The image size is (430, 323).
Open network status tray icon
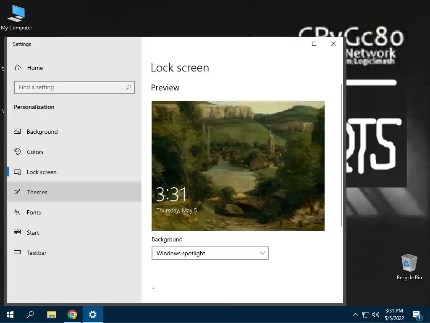coord(366,315)
